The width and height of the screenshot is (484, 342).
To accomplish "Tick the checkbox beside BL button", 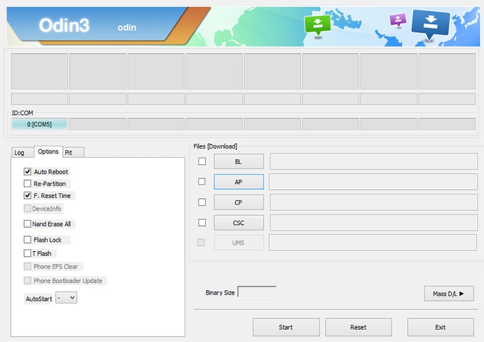I will [202, 161].
